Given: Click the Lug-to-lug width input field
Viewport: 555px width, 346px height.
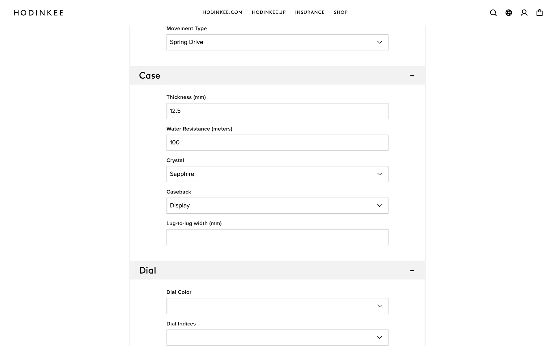Looking at the screenshot, I should 277,237.
